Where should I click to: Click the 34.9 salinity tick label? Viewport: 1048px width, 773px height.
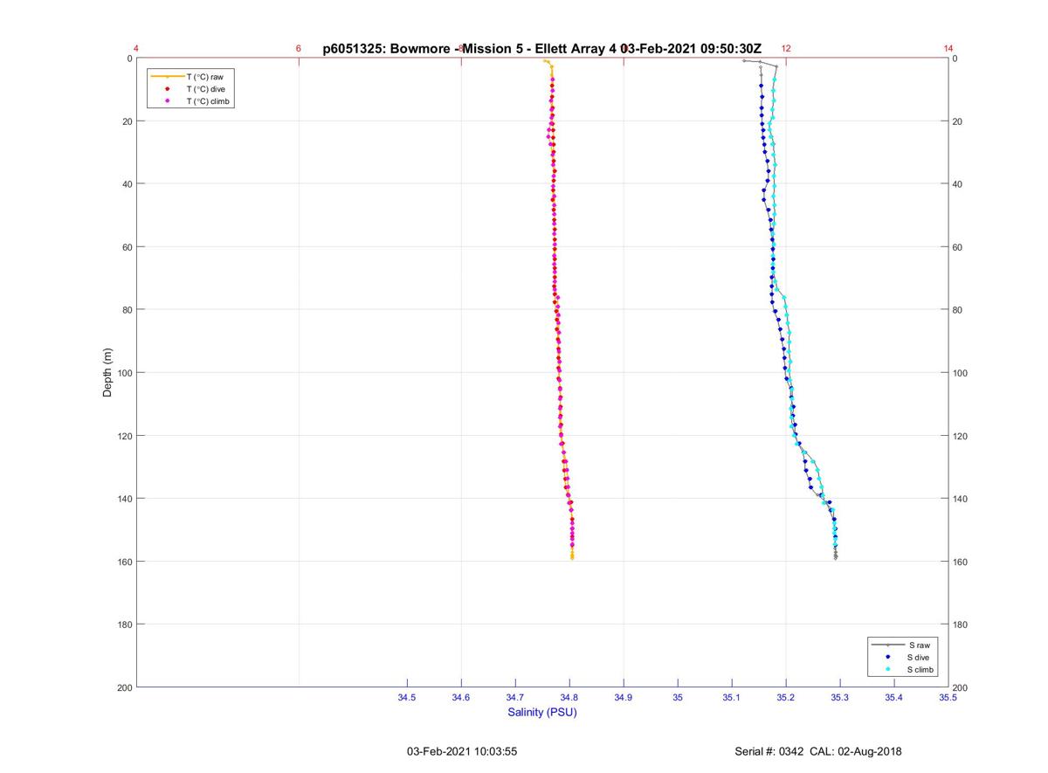point(624,698)
